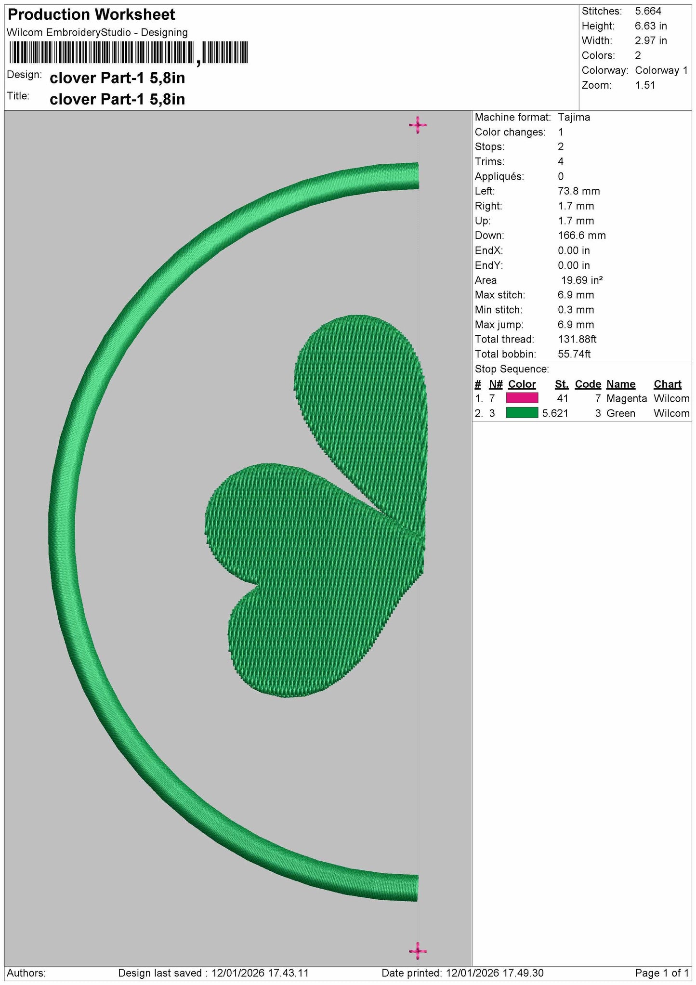Click the Green color swatch in Stop Sequence
This screenshot has height=985, width=696.
coord(522,413)
